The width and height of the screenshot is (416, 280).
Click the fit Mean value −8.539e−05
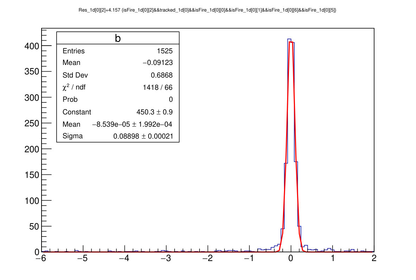coord(112,124)
